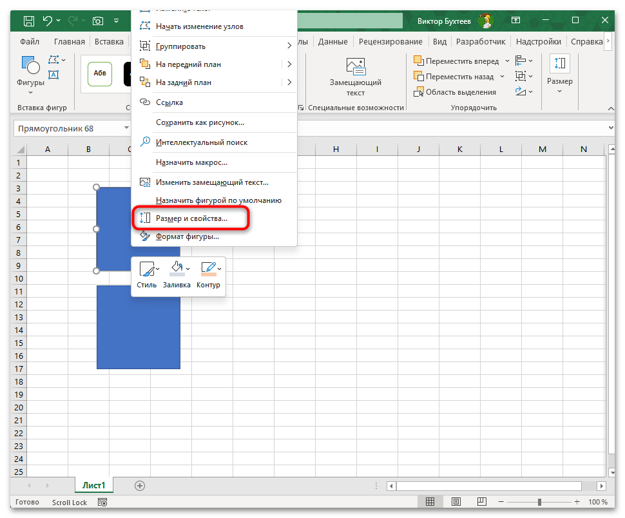The width and height of the screenshot is (625, 518).
Task: Select column H header
Action: [x=336, y=149]
